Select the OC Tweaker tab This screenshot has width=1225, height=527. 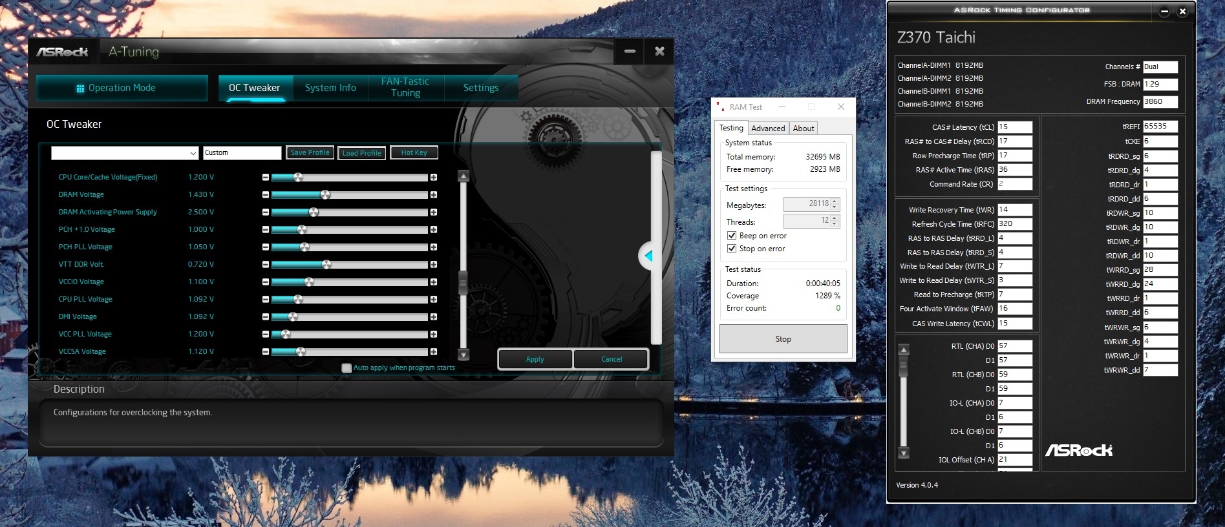point(254,88)
